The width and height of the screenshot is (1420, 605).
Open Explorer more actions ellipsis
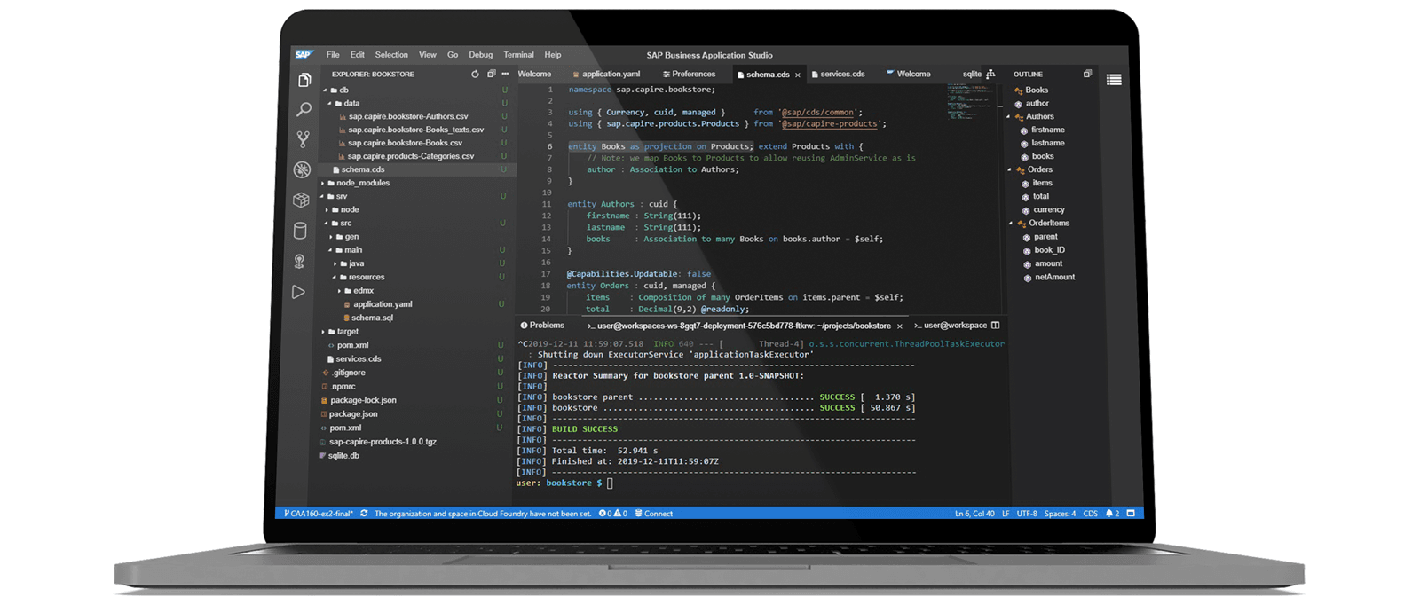pyautogui.click(x=505, y=75)
